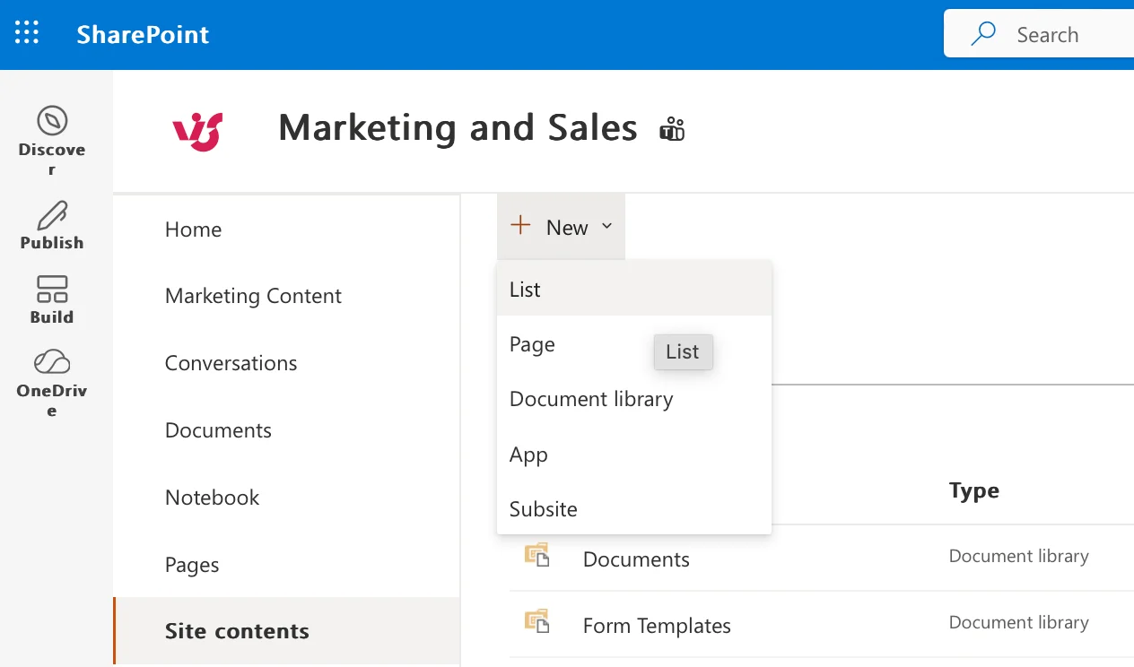Collapse the New dropdown chevron
Image resolution: width=1134 pixels, height=667 pixels.
(606, 227)
